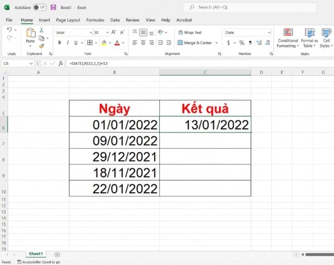Open Format as Table menu

tap(310, 38)
